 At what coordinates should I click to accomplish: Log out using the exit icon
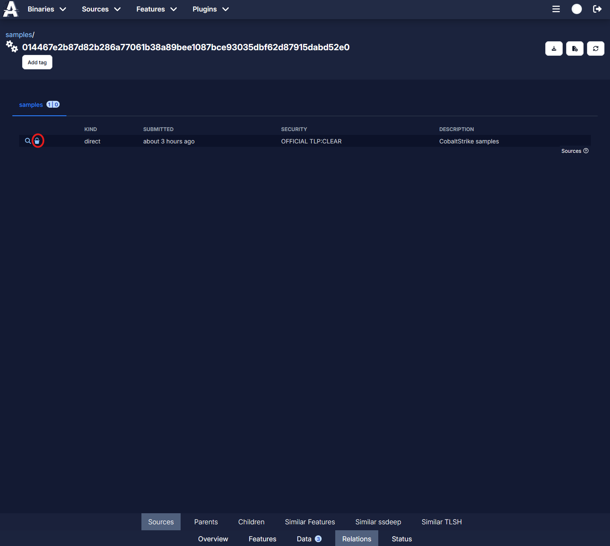[x=598, y=9]
